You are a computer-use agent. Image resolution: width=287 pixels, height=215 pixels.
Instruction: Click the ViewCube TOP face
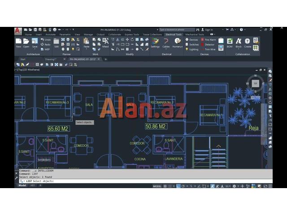tap(256, 83)
